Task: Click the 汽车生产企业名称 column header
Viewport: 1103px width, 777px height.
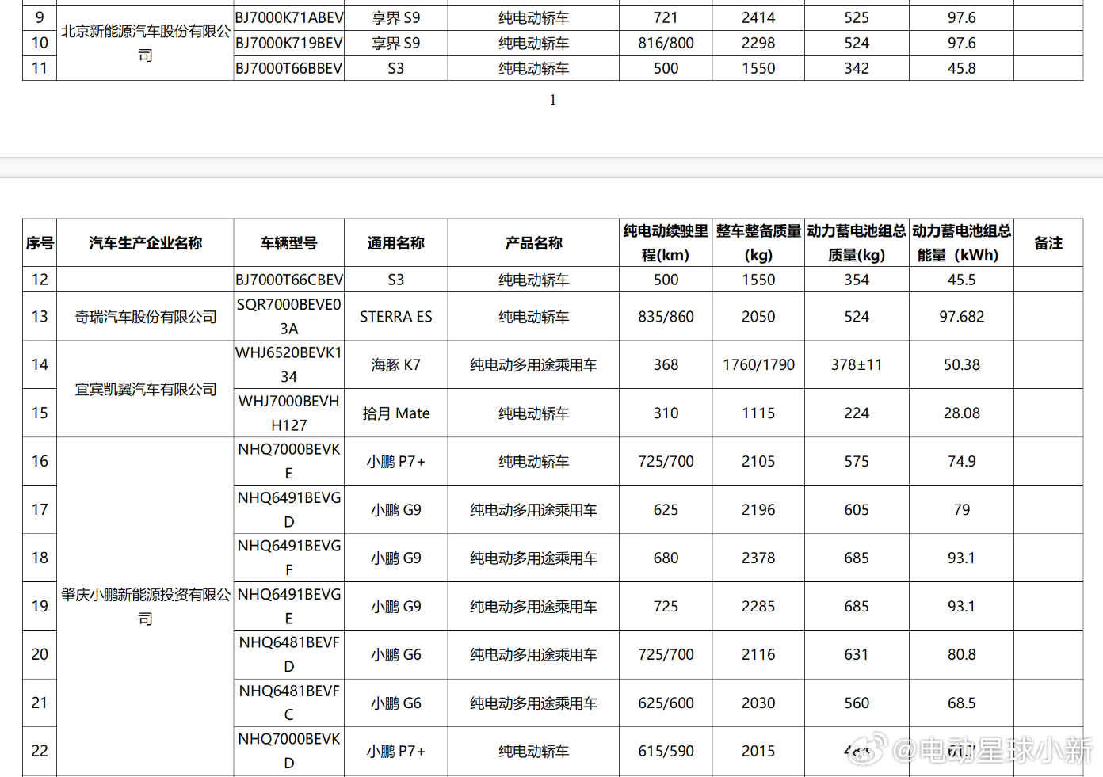Action: click(145, 243)
